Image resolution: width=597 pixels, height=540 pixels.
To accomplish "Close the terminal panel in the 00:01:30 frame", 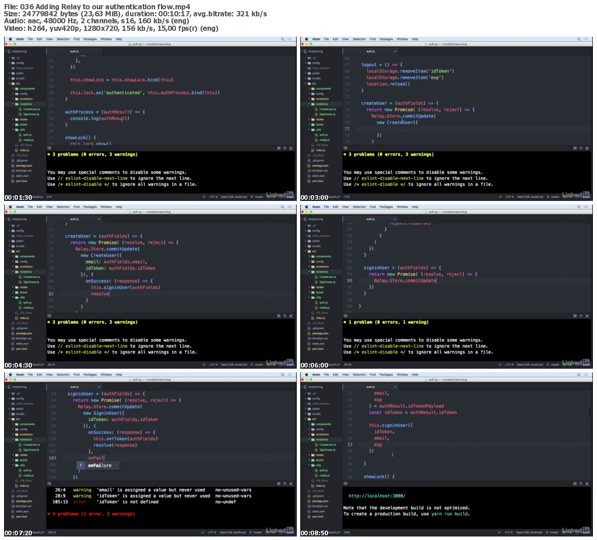I will (291, 148).
